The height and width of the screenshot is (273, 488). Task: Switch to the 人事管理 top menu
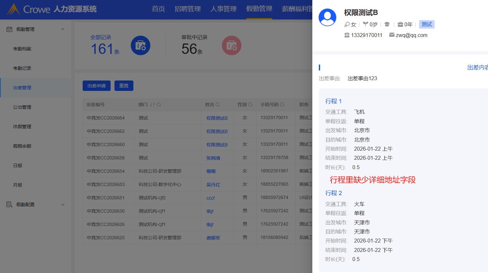223,9
